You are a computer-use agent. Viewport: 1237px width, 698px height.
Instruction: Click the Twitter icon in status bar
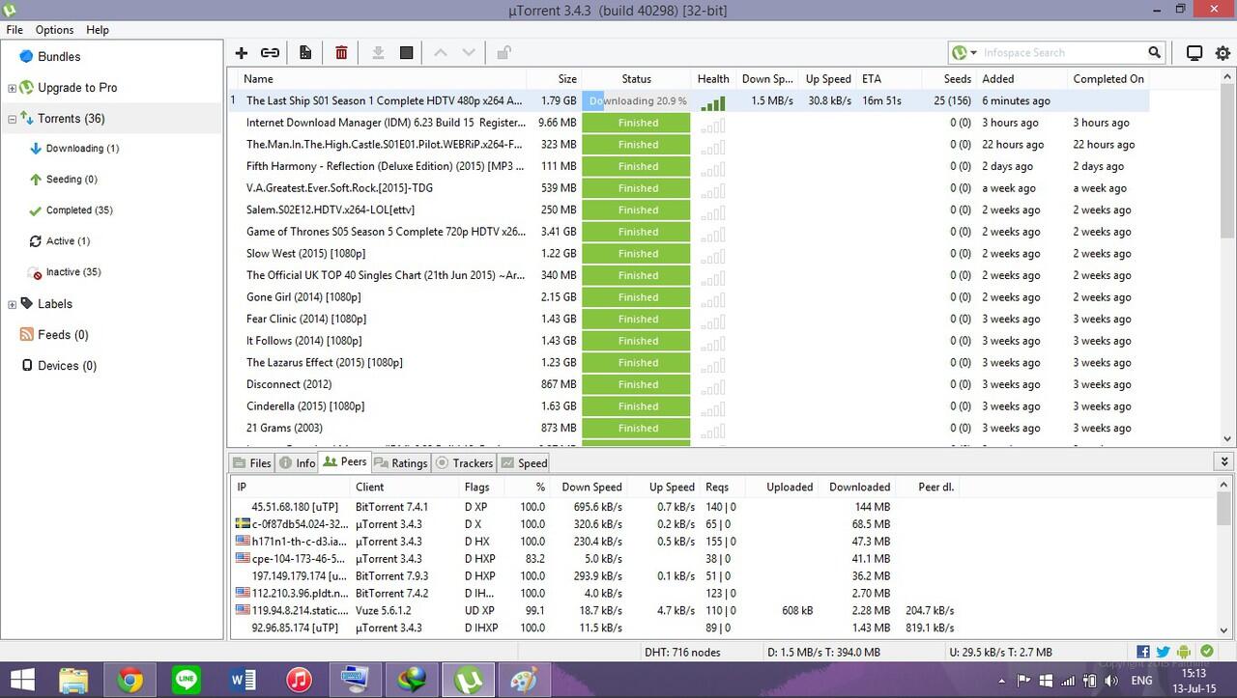(x=1164, y=653)
